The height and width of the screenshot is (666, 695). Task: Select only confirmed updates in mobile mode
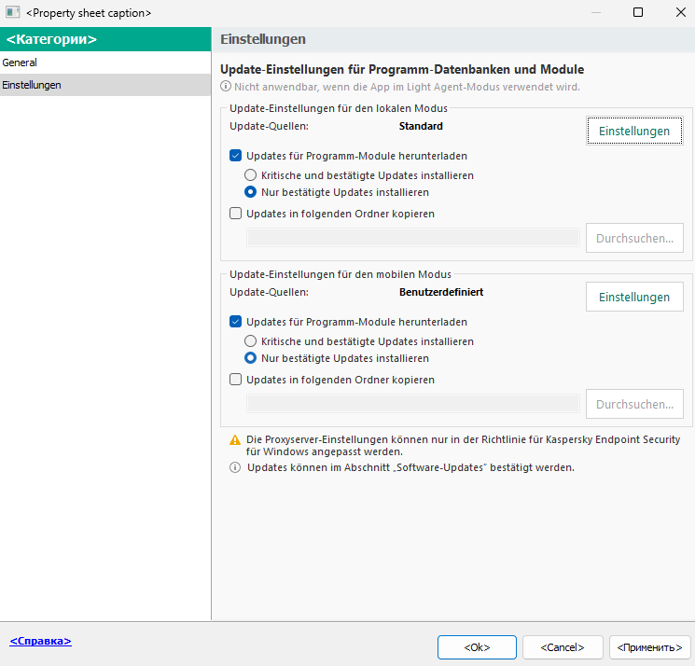[x=250, y=358]
